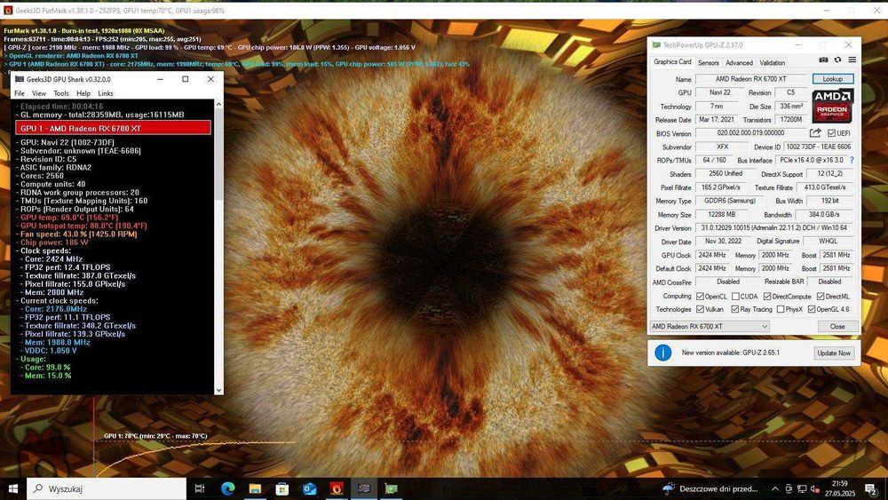Image resolution: width=888 pixels, height=500 pixels.
Task: Click the FurMark title bar icon
Action: [x=8, y=10]
